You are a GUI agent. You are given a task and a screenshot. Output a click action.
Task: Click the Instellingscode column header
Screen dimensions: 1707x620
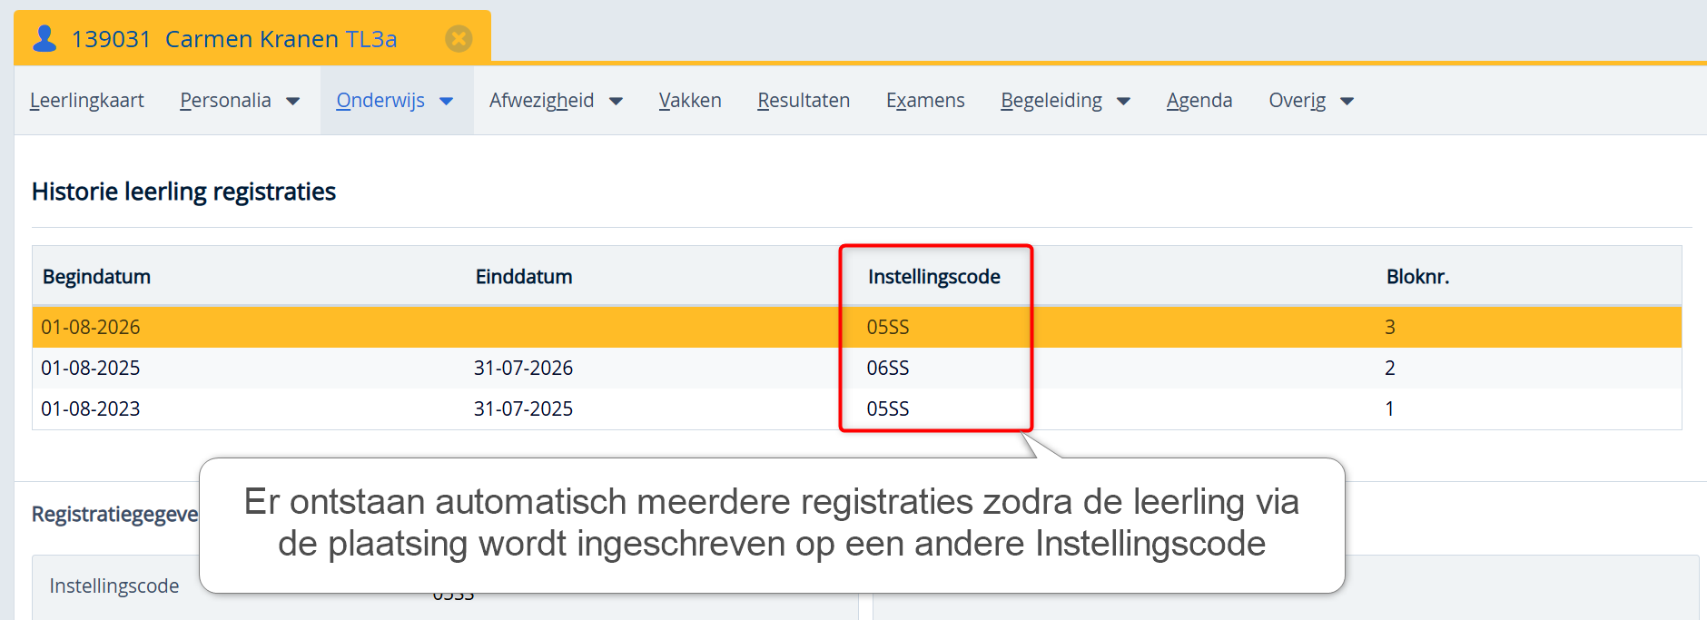point(933,277)
